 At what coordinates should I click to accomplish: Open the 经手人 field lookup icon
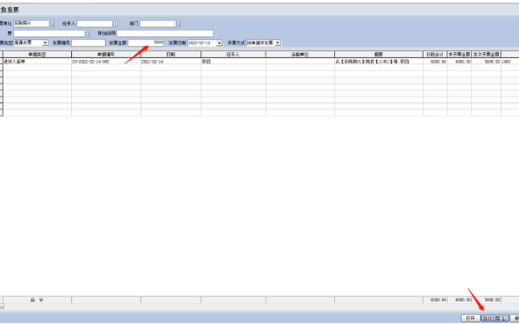115,23
